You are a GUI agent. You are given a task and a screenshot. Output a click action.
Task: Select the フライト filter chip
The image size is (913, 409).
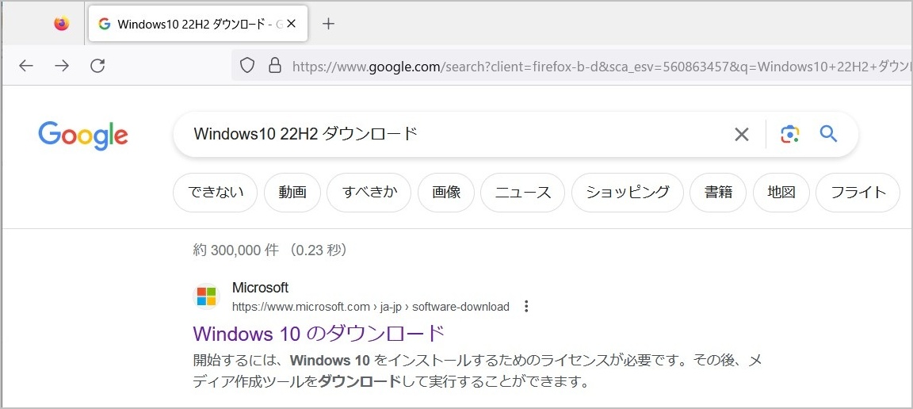coord(858,193)
